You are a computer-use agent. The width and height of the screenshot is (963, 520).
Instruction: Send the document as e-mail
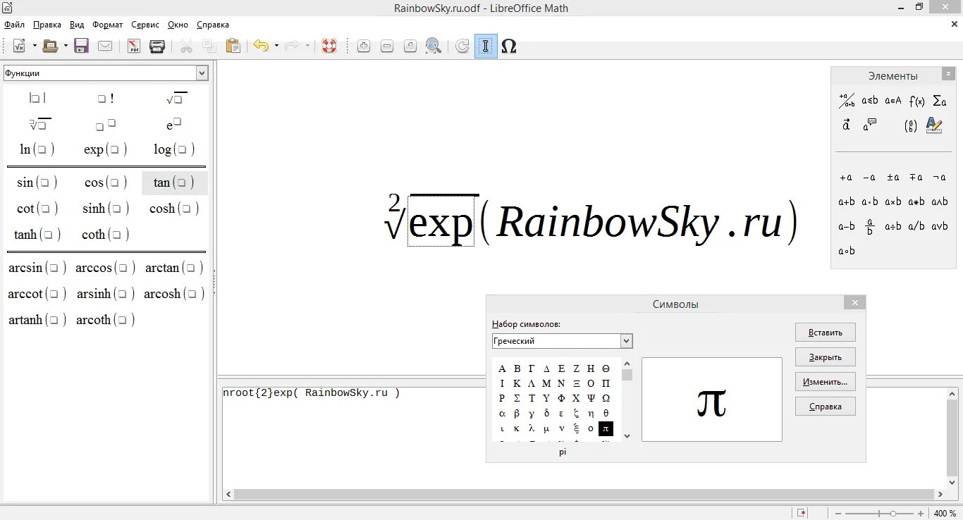105,47
